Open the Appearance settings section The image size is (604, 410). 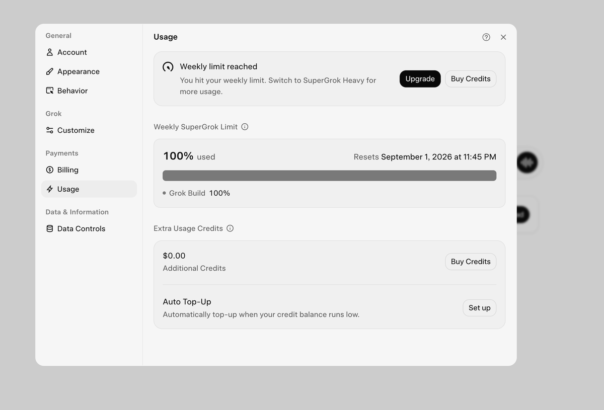89,71
